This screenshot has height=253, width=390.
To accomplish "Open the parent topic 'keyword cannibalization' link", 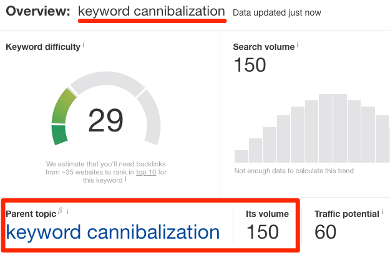I will pyautogui.click(x=113, y=232).
